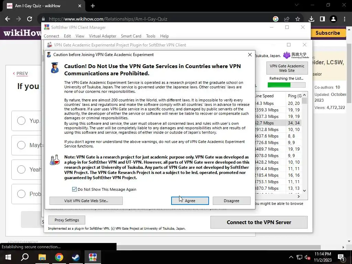The height and width of the screenshot is (264, 352).
Task: Select the Prob radio option on wikiHow
Action: (x=21, y=194)
